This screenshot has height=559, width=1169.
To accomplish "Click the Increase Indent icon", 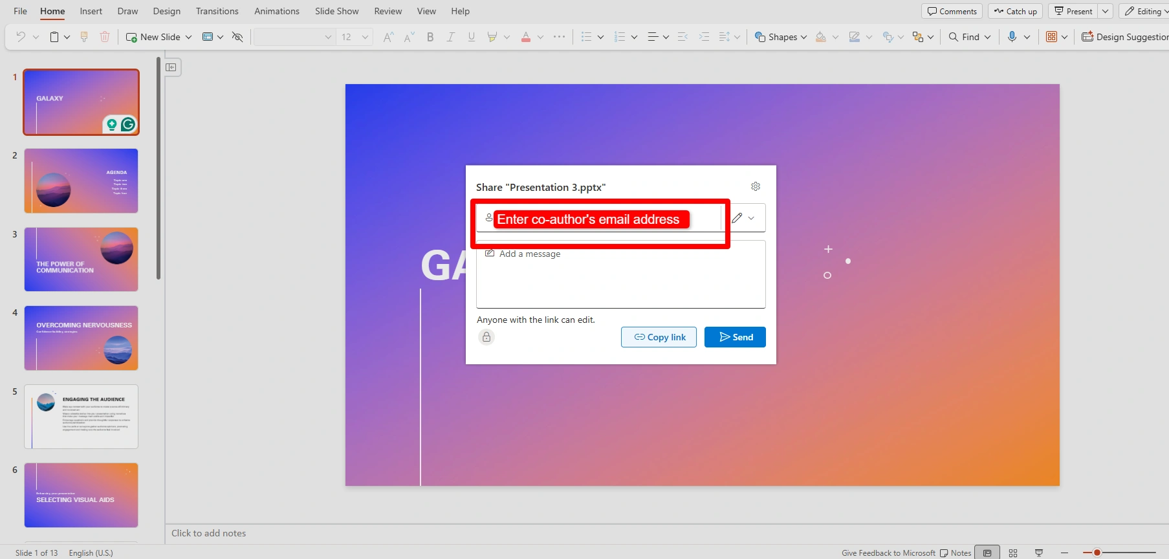I will pos(705,37).
